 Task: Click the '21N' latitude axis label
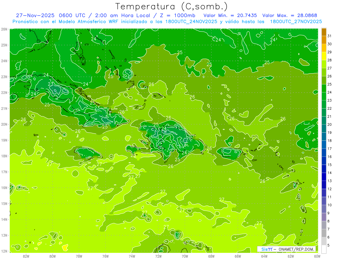pyautogui.click(x=4, y=109)
